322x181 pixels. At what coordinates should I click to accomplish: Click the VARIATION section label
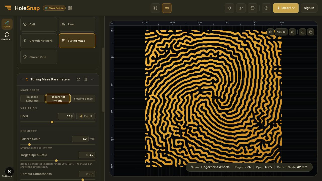coord(28,108)
